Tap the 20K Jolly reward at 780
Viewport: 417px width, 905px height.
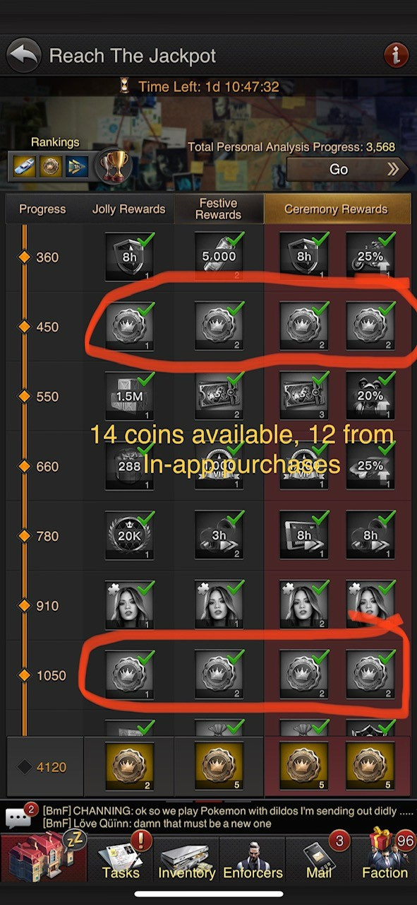pyautogui.click(x=129, y=536)
